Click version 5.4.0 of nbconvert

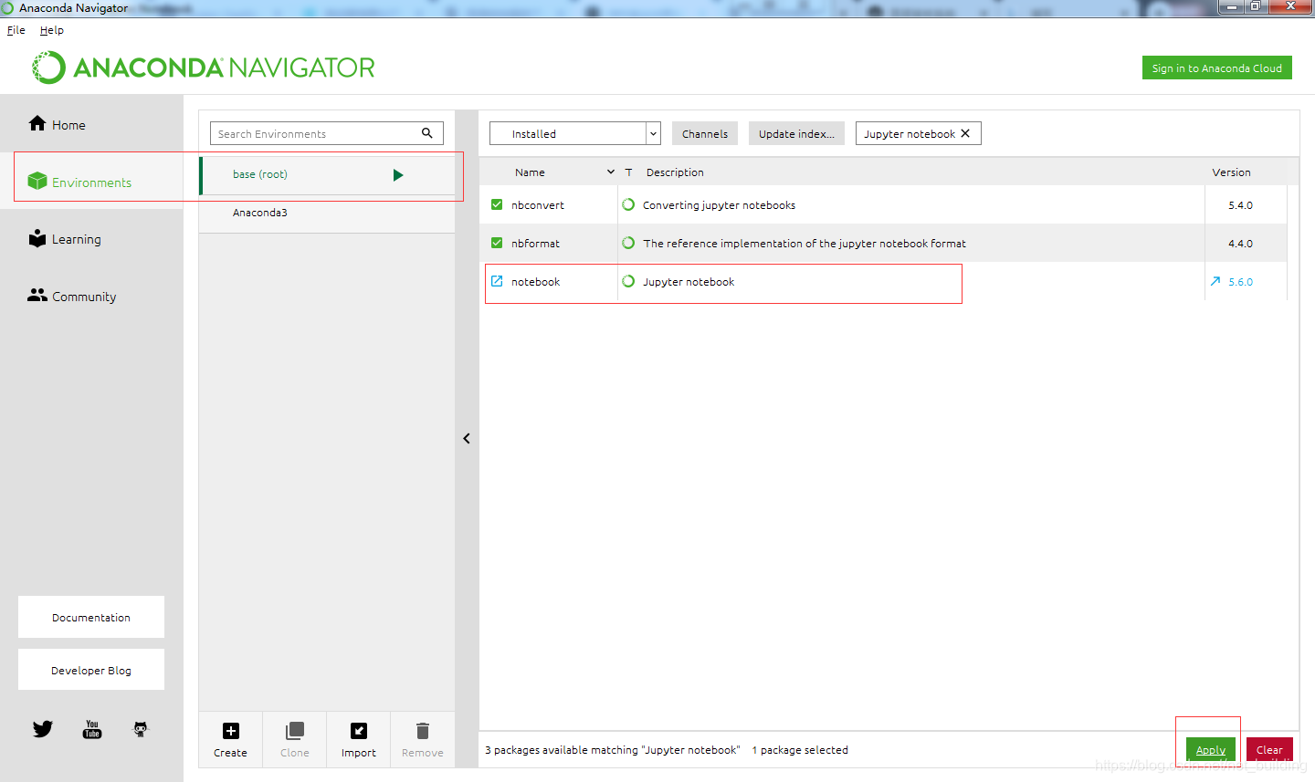click(x=1241, y=205)
